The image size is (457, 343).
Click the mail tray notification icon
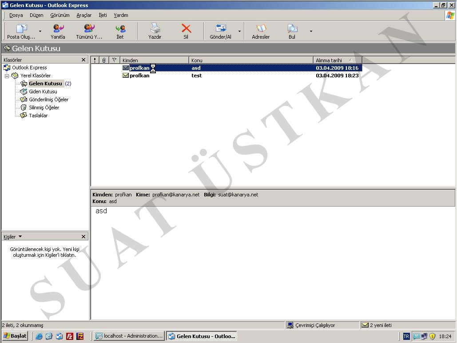pyautogui.click(x=417, y=336)
